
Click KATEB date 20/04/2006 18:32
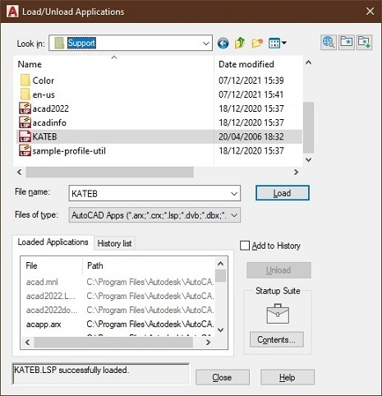pyautogui.click(x=251, y=136)
